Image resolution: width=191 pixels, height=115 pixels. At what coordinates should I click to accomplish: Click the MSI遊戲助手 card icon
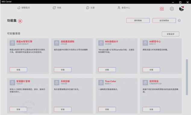click(x=101, y=43)
